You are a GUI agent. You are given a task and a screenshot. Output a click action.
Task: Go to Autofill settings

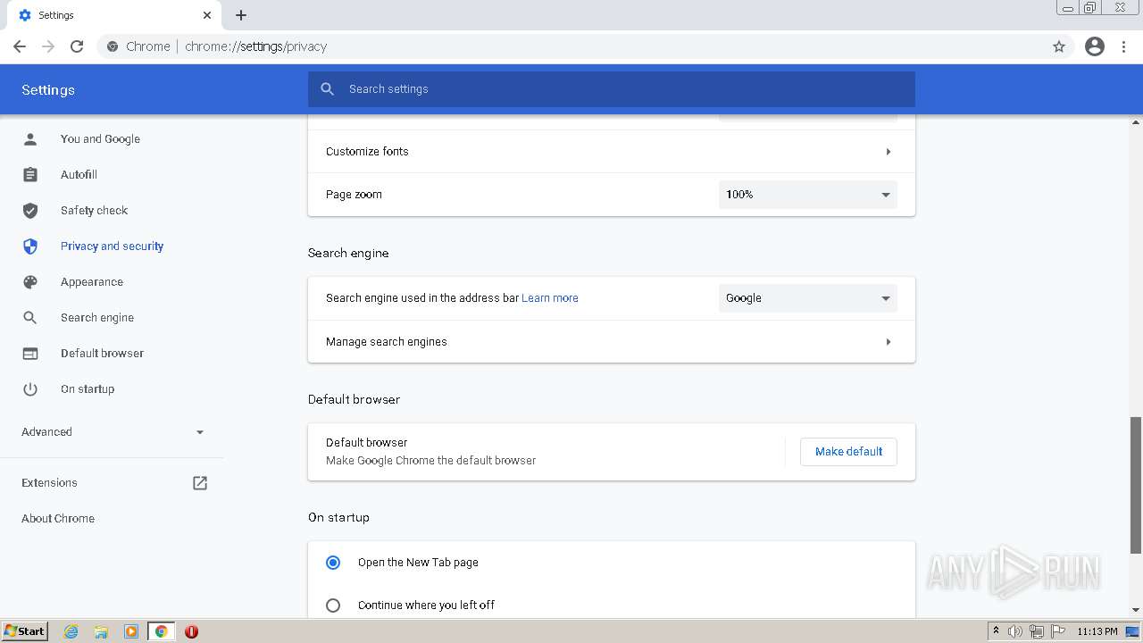[79, 175]
